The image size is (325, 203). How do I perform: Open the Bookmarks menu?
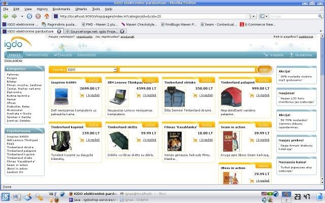click(x=61, y=9)
